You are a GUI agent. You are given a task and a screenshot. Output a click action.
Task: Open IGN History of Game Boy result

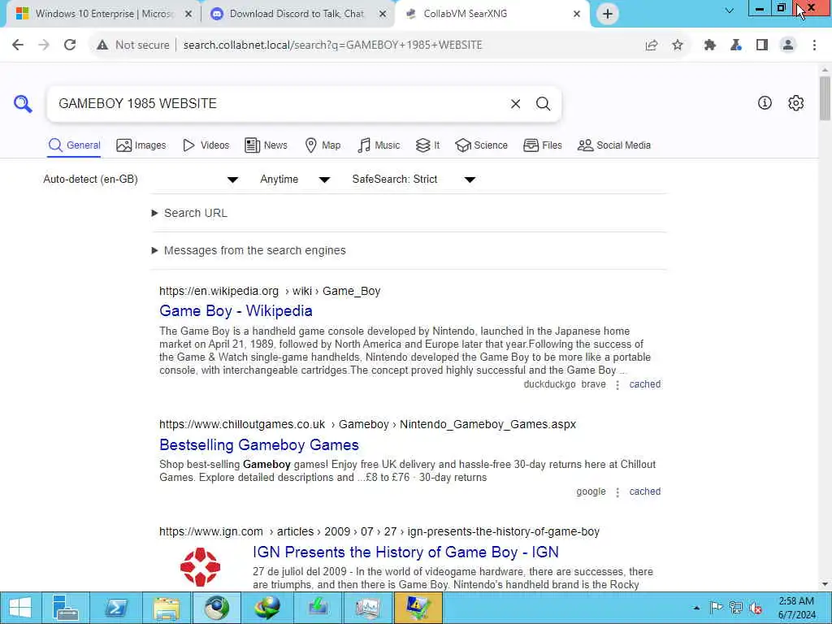point(405,552)
